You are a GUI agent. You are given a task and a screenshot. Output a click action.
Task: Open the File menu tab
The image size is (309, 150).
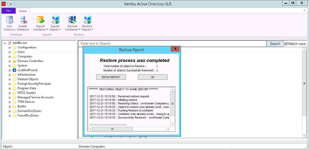[x=8, y=11]
